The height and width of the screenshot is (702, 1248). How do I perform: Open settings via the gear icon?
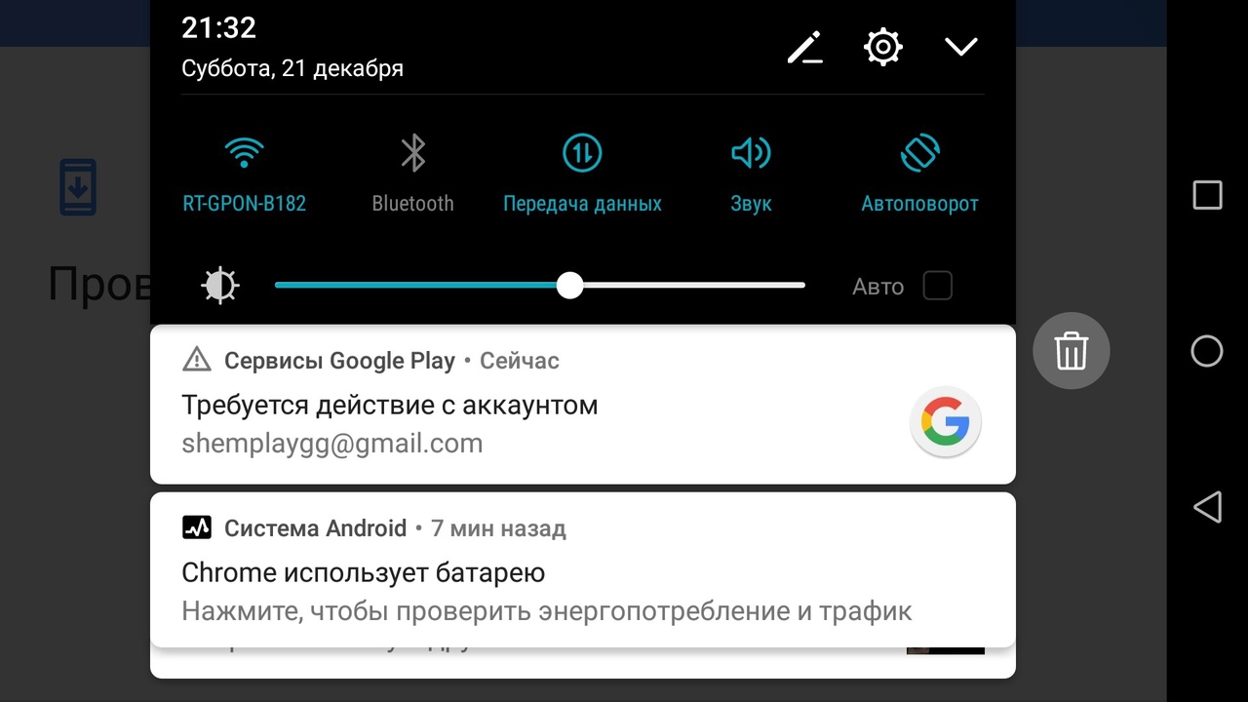[883, 47]
